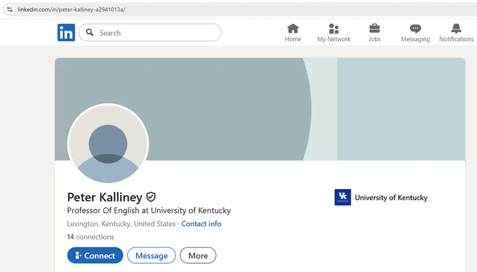477x272 pixels.
Task: Open the Contact info link
Action: point(202,224)
